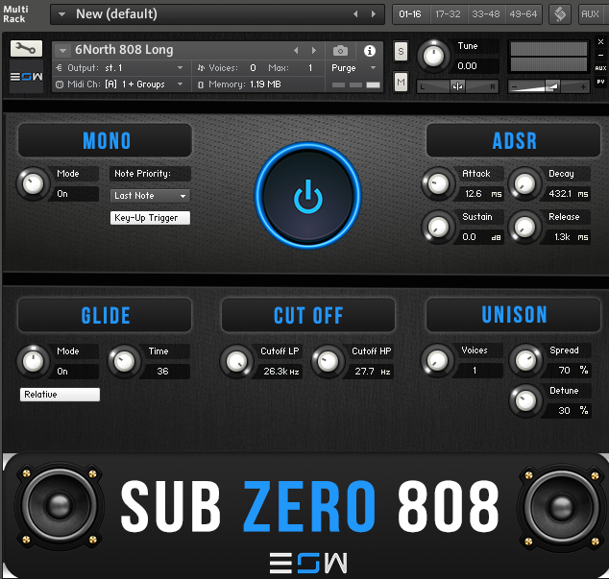Open the 6North 808 Long instrument dropdown

(x=62, y=51)
